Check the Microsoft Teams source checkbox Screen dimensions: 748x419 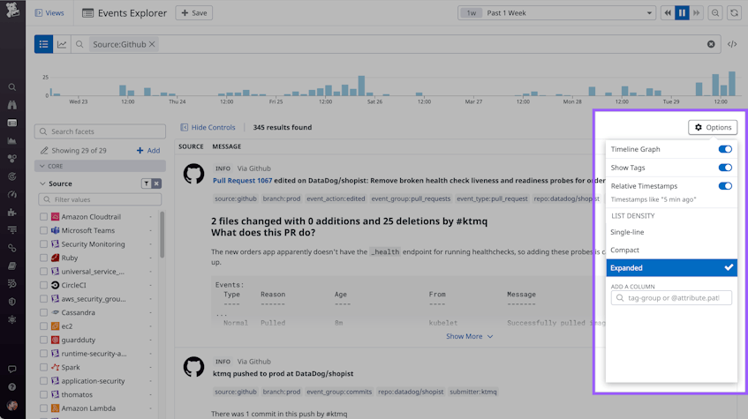pos(43,231)
